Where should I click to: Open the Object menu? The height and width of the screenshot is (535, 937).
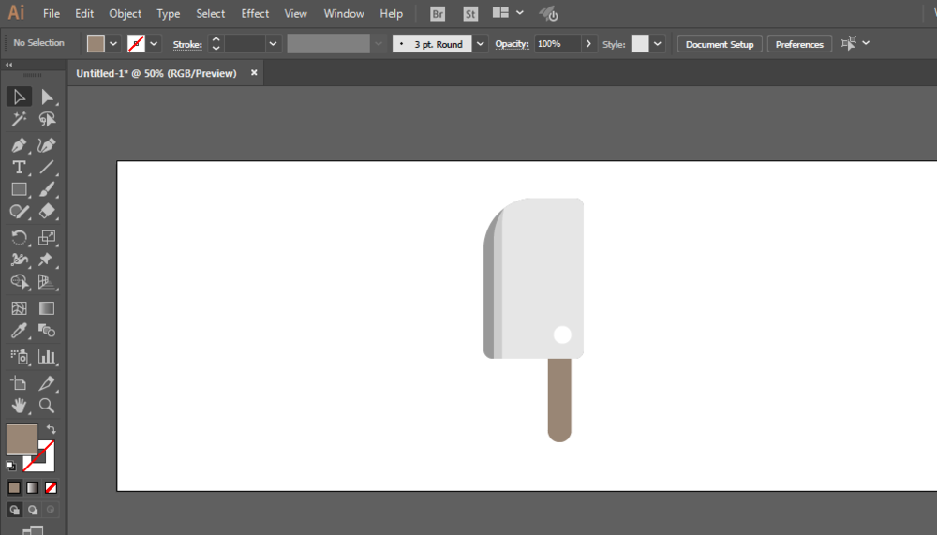[125, 14]
